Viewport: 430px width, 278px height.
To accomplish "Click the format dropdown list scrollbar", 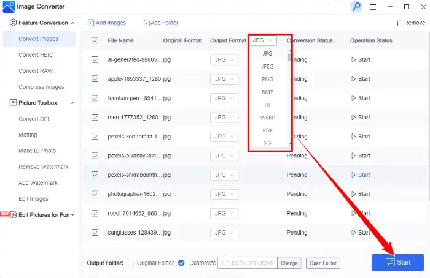I will 289,58.
